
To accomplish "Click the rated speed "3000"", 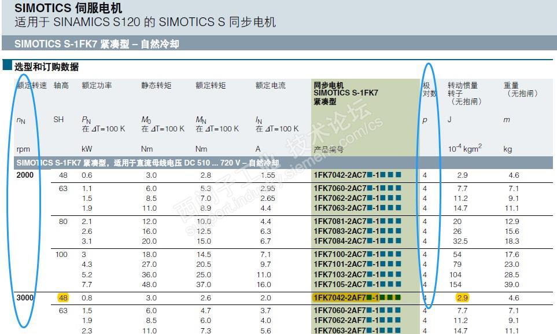I will click(25, 298).
